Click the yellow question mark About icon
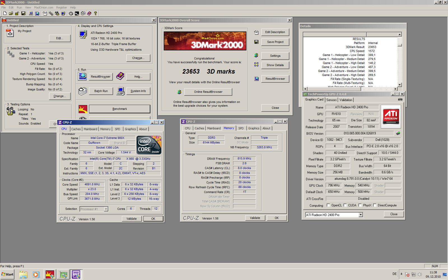Viewport: 448px width, 280px height. point(95,13)
